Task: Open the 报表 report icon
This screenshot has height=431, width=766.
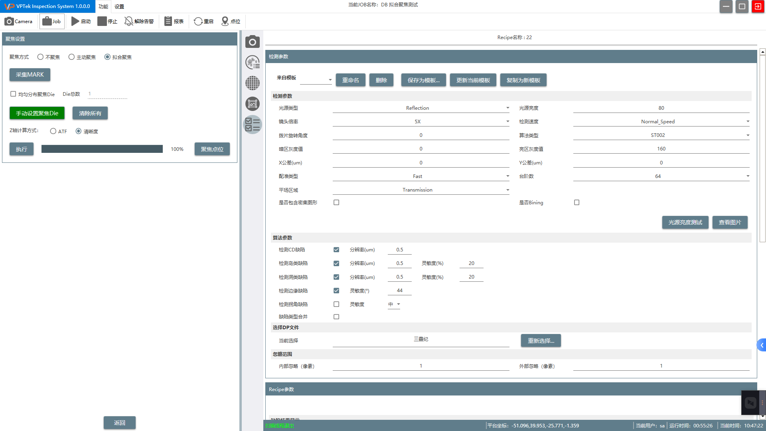Action: [168, 22]
